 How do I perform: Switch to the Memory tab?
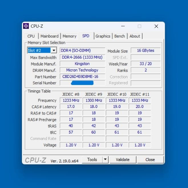pos(69,36)
